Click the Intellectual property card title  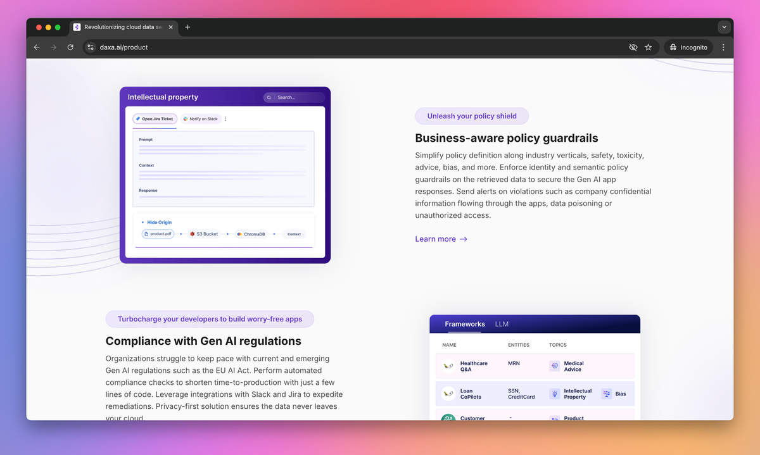tap(163, 97)
